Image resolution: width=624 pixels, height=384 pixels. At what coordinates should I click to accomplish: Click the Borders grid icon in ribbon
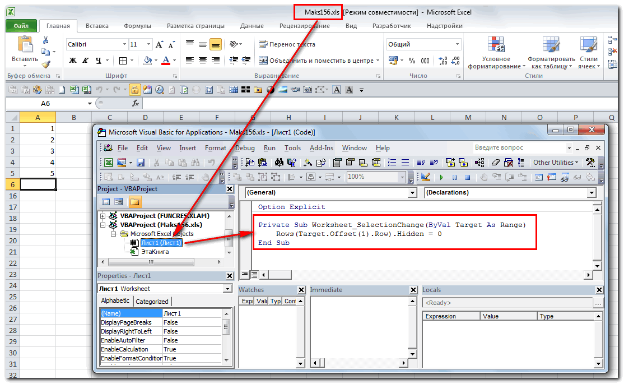click(123, 61)
